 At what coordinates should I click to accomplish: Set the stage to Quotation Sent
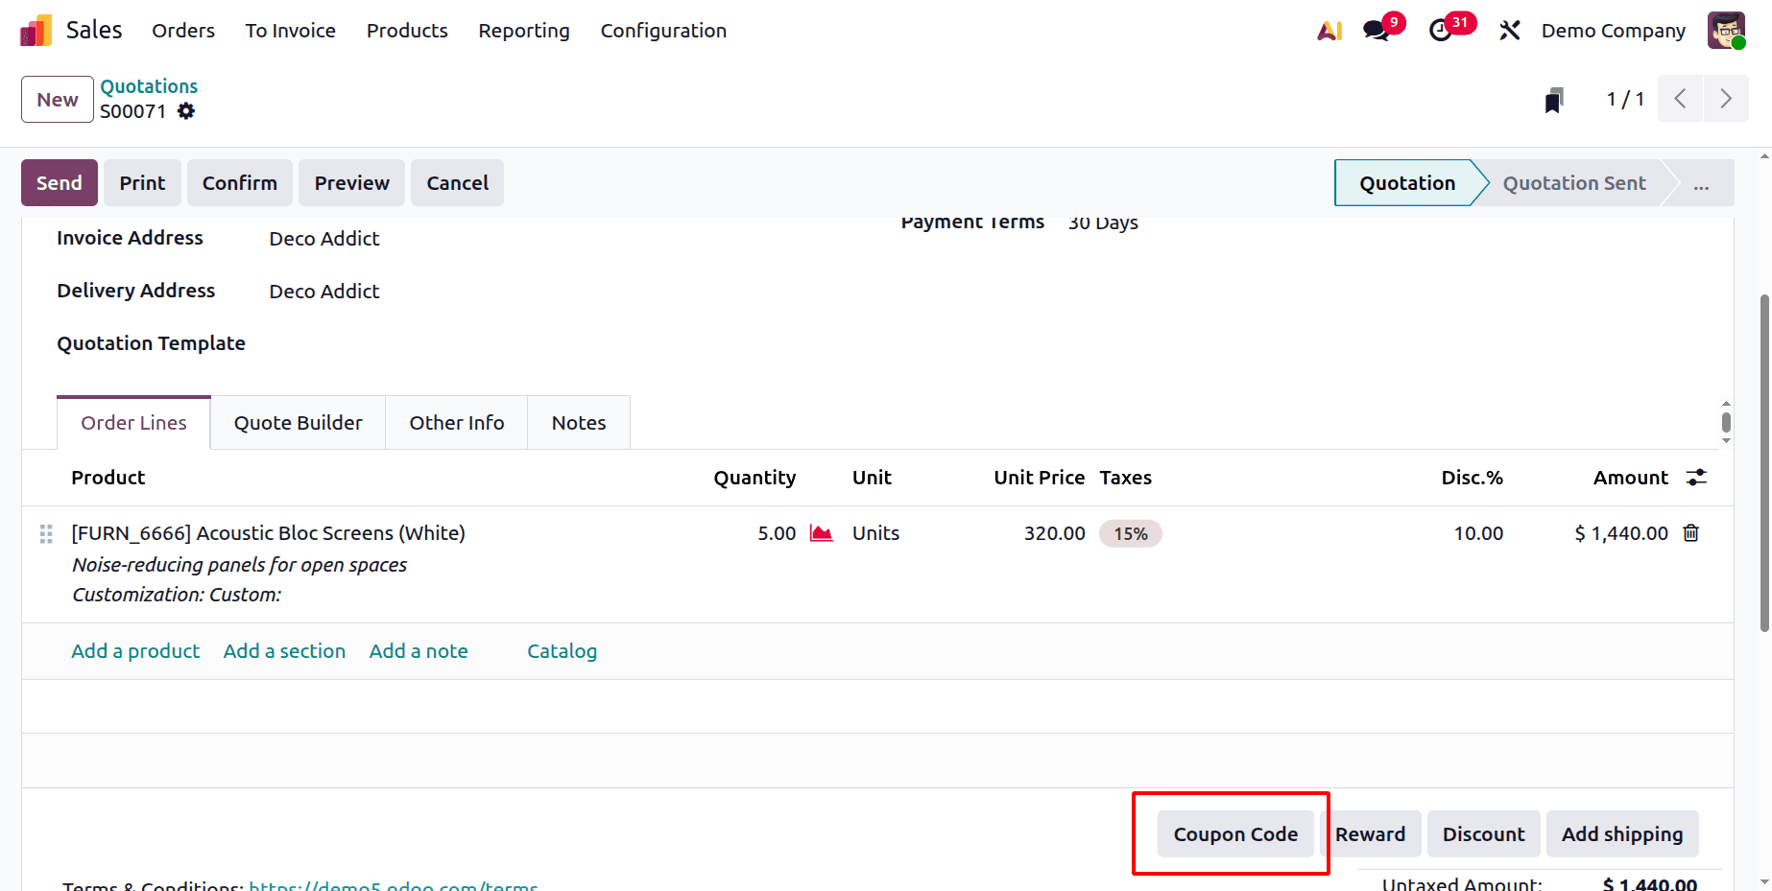point(1574,183)
